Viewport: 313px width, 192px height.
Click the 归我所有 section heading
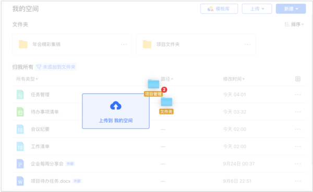tap(23, 67)
